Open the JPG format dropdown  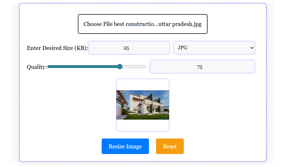[214, 48]
